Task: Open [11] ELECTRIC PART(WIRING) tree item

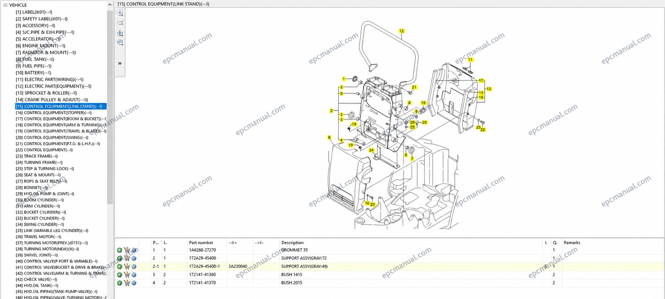Action: 49,79
